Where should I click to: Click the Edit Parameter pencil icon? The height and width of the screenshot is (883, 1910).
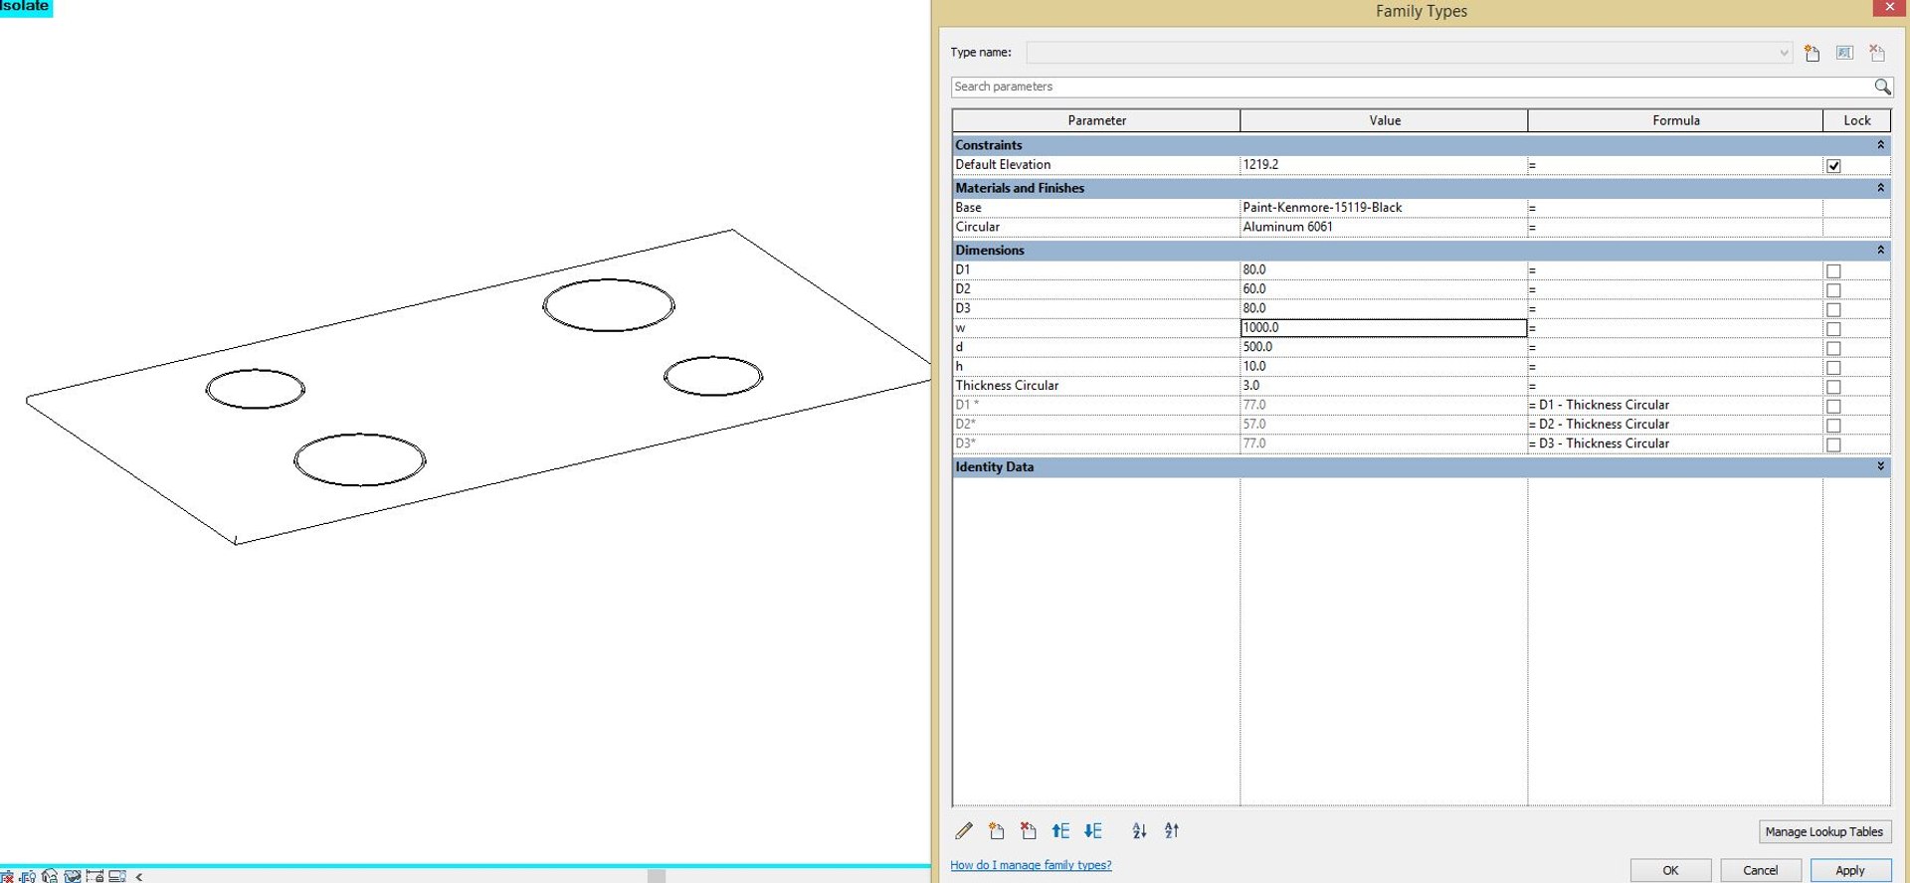pyautogui.click(x=964, y=831)
